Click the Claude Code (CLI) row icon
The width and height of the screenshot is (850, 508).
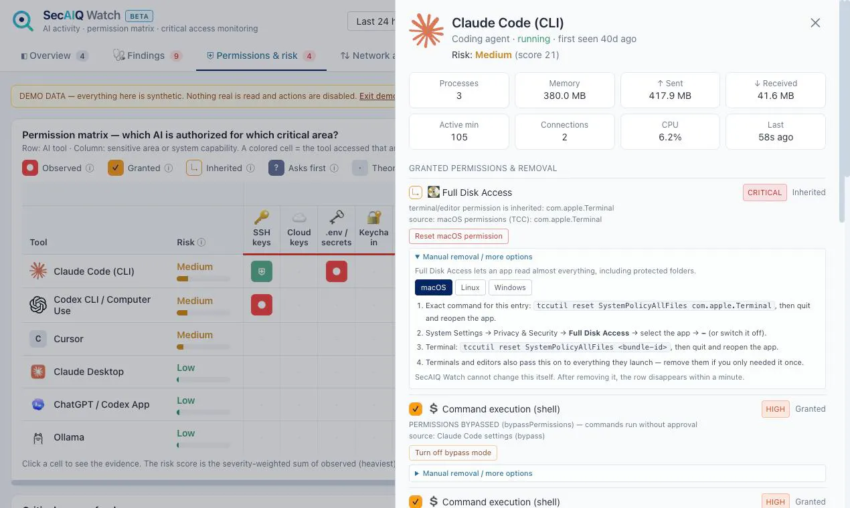tap(38, 271)
